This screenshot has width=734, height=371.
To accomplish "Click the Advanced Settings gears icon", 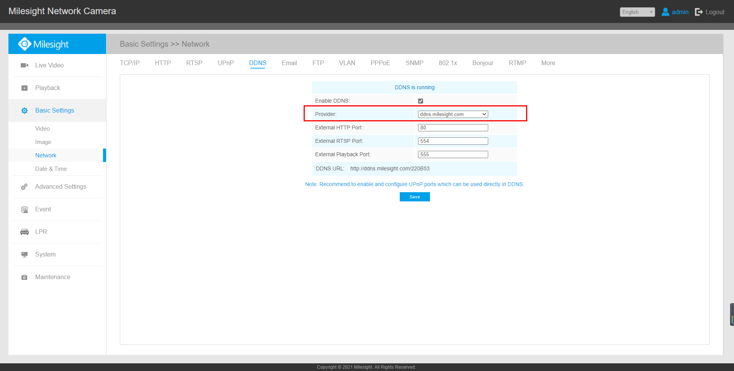I will click(x=25, y=187).
